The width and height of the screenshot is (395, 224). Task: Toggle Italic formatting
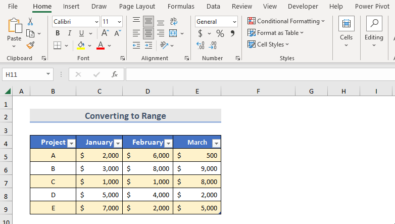[70, 33]
